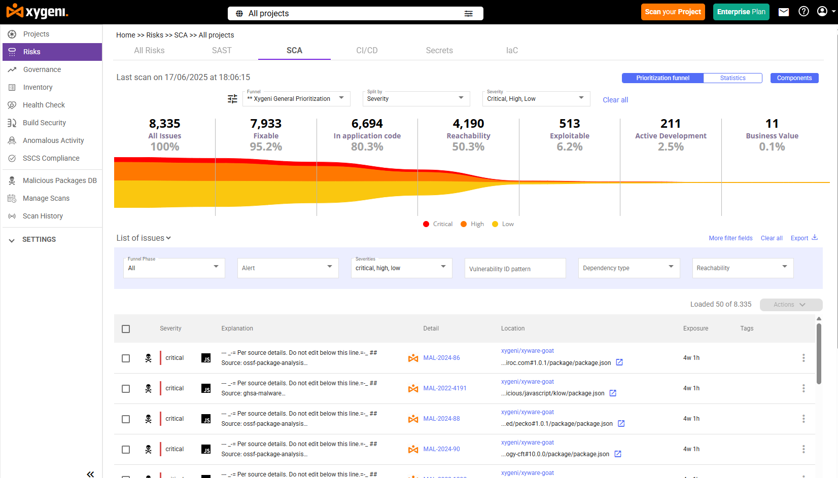View Scan History

pos(43,216)
